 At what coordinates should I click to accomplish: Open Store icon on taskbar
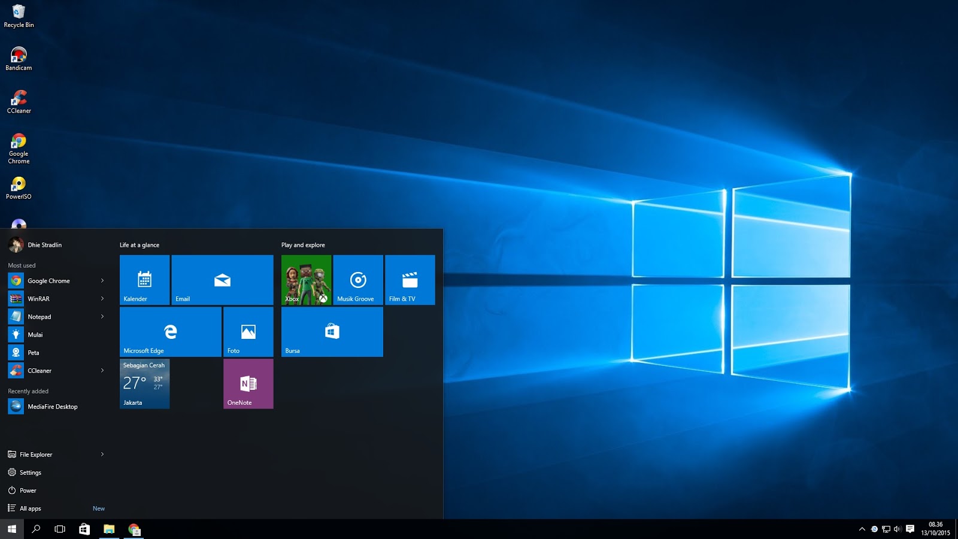84,529
